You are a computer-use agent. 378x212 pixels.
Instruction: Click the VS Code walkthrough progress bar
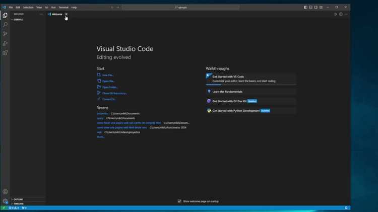coord(250,85)
